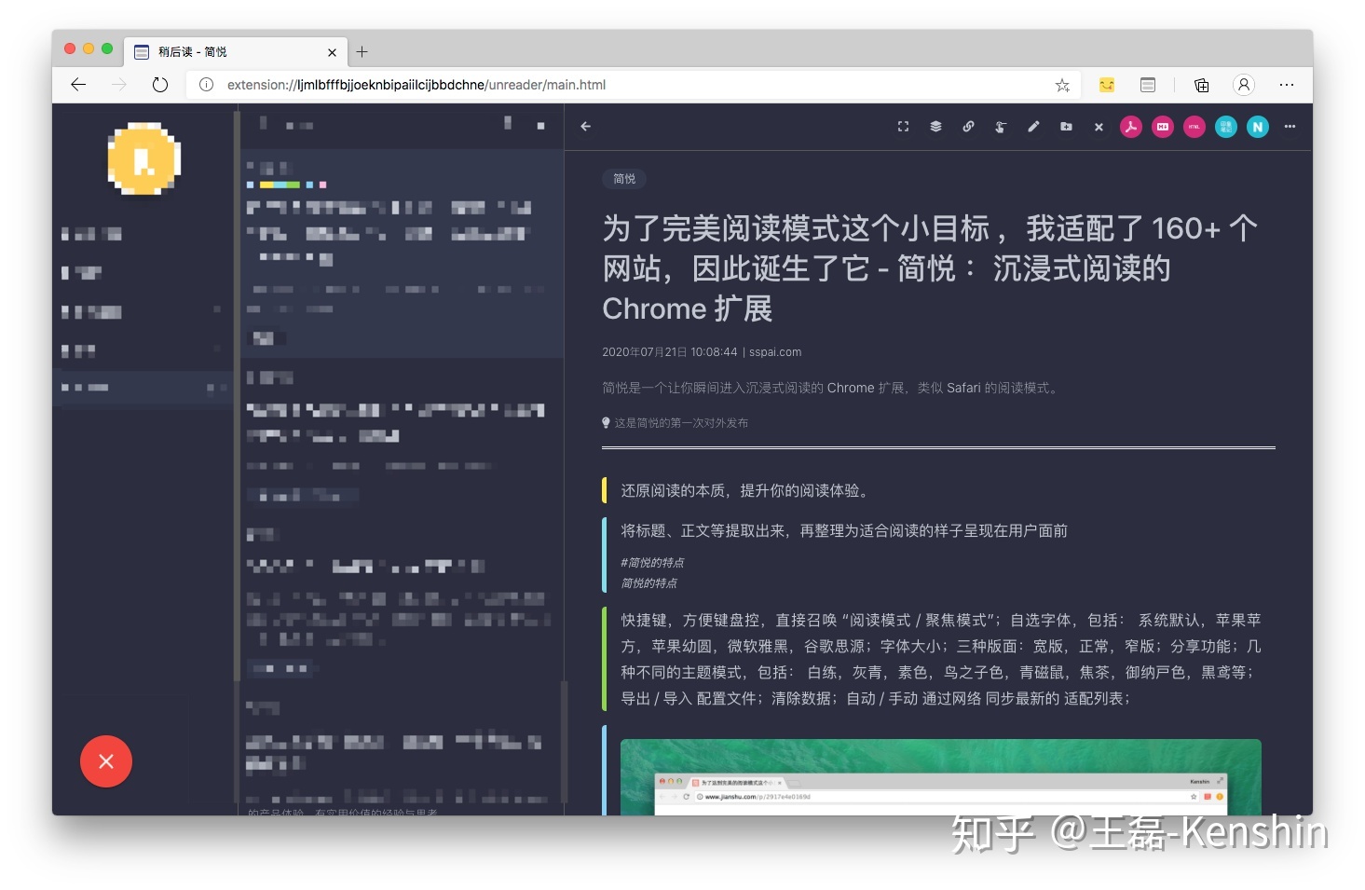Send article to Notion via N icon
This screenshot has width=1365, height=890.
(1258, 127)
